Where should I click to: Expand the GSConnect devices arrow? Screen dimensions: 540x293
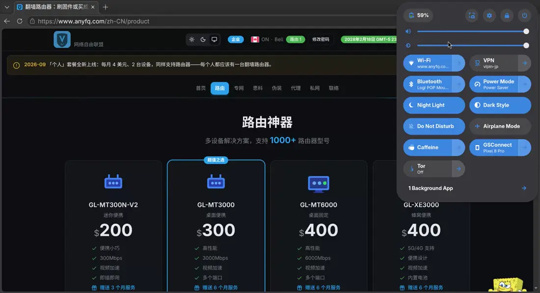pyautogui.click(x=524, y=147)
